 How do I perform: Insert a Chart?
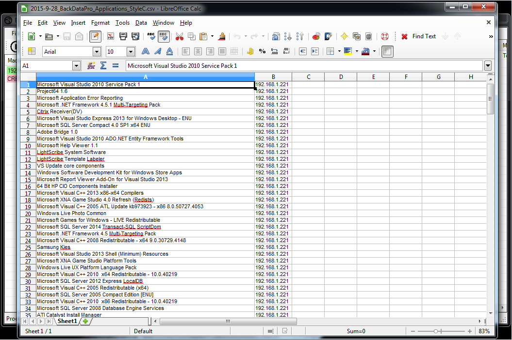point(316,36)
